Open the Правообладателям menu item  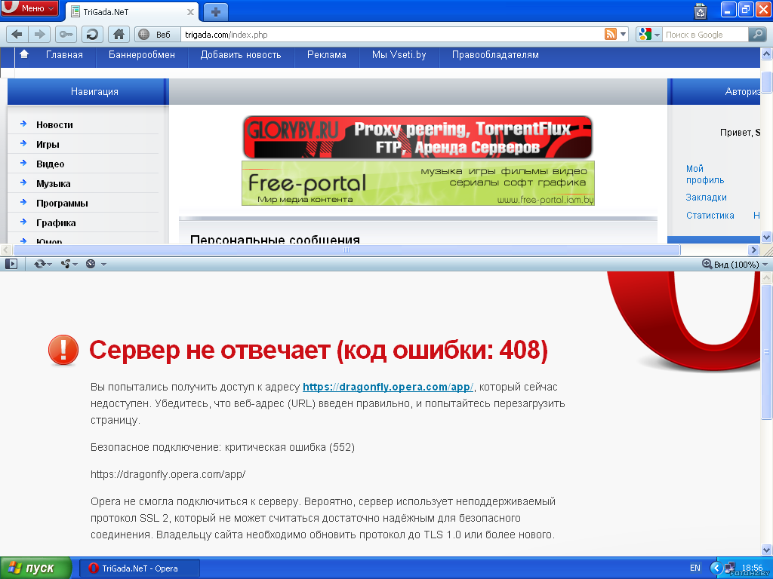click(495, 54)
